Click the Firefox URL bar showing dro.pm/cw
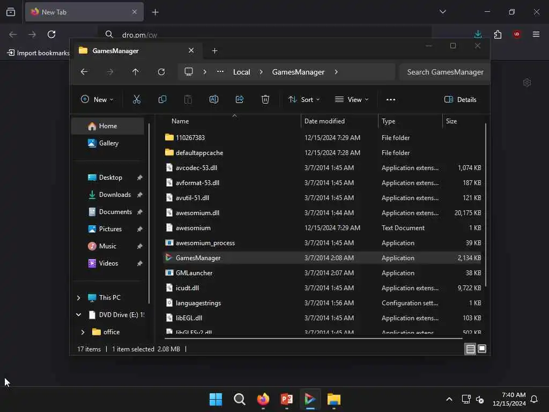 [x=264, y=35]
